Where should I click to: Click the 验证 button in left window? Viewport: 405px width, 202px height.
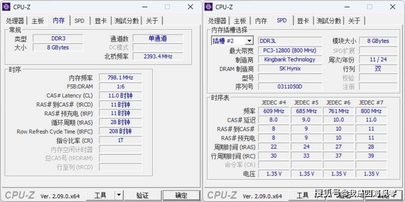click(x=142, y=195)
